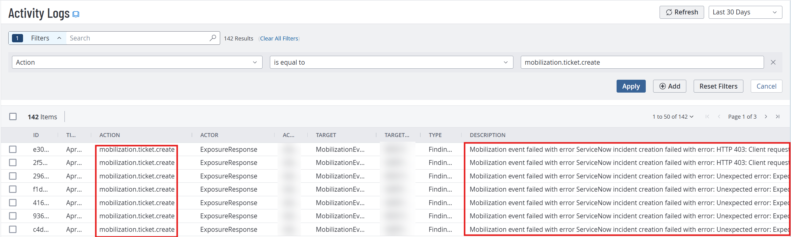Viewport: 791px width, 237px height.
Task: Go to the previous page arrow
Action: click(x=719, y=117)
